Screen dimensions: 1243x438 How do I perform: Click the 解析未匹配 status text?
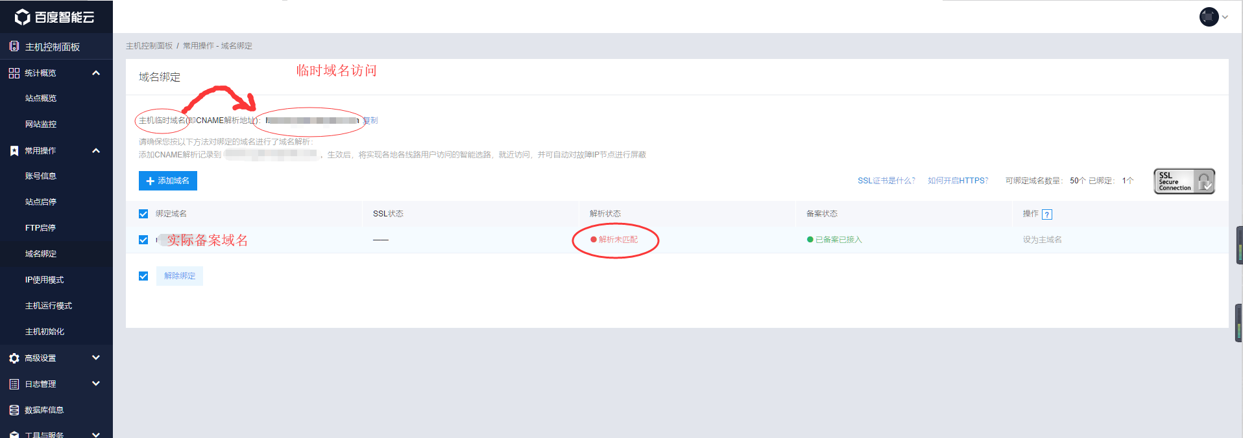click(618, 240)
